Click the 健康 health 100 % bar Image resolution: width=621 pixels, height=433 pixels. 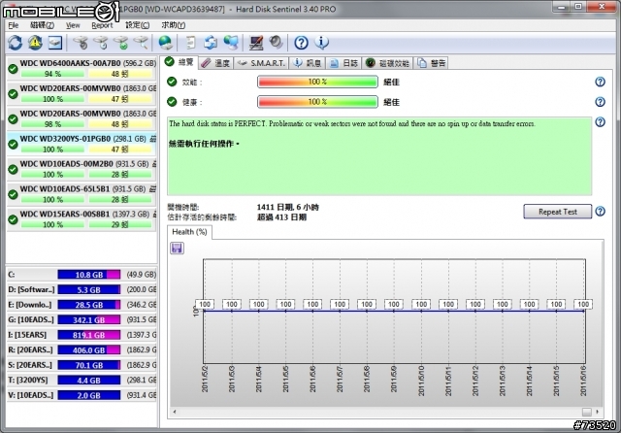317,102
